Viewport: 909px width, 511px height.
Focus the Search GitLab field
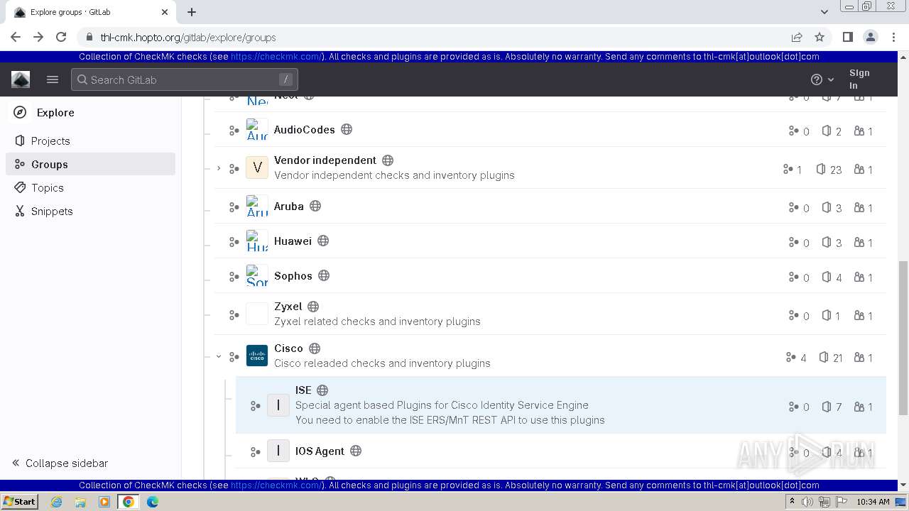185,79
